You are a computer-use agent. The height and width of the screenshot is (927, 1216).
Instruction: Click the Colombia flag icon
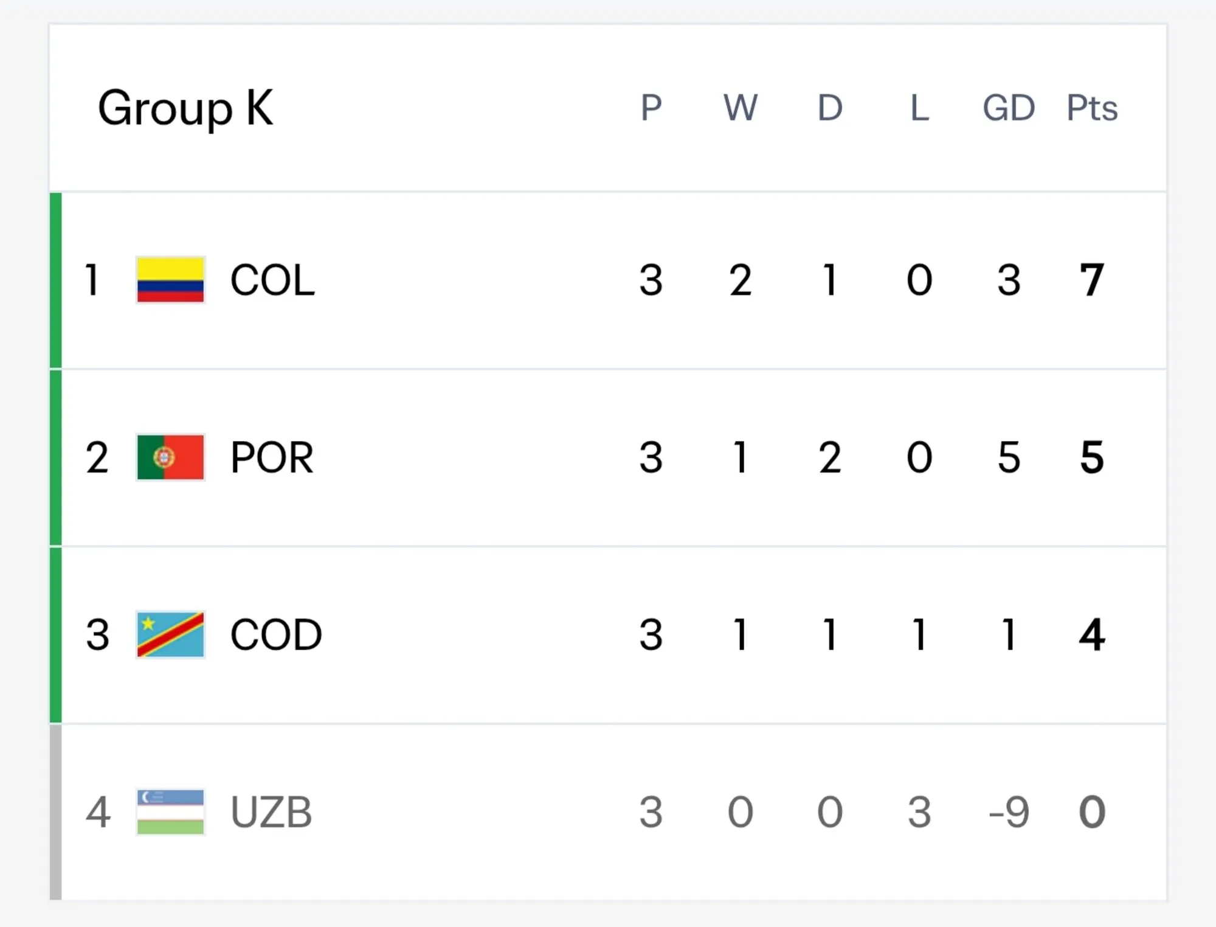tap(170, 280)
